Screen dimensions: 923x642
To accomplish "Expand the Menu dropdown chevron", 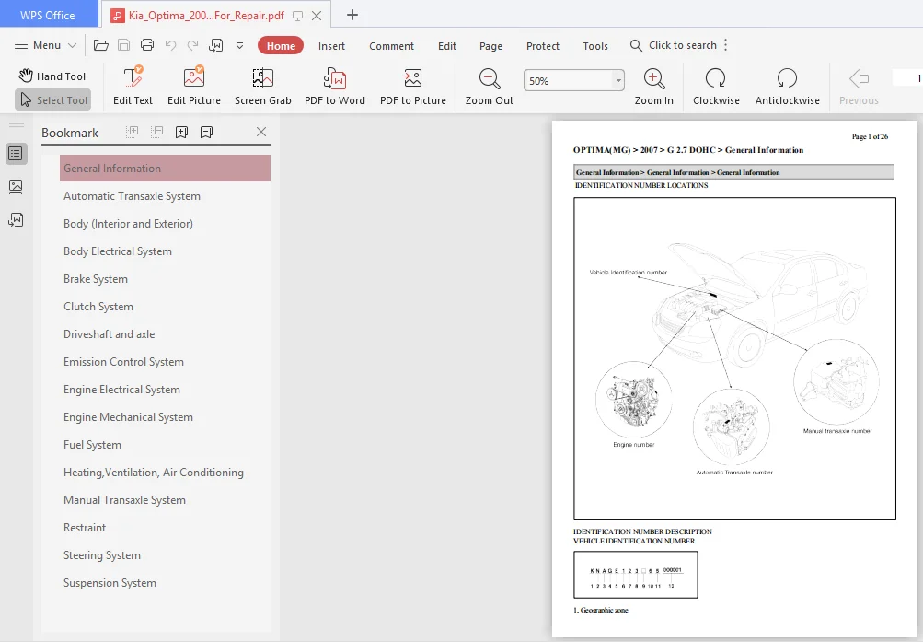I will pyautogui.click(x=73, y=45).
